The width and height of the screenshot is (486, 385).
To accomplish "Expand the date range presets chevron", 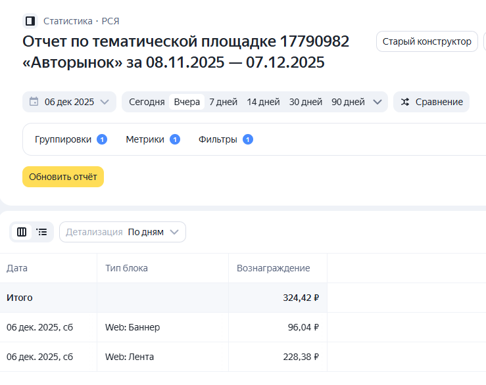I will pyautogui.click(x=377, y=102).
